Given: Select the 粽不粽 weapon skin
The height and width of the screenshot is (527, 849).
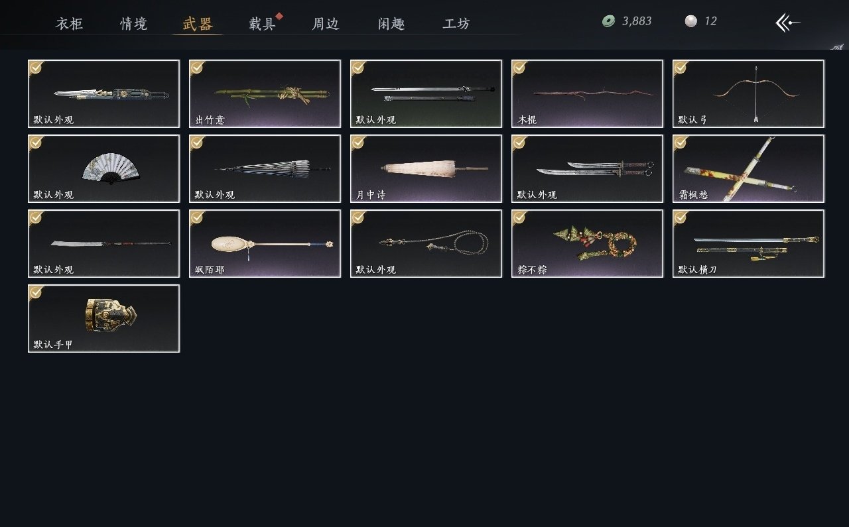Looking at the screenshot, I should 587,244.
